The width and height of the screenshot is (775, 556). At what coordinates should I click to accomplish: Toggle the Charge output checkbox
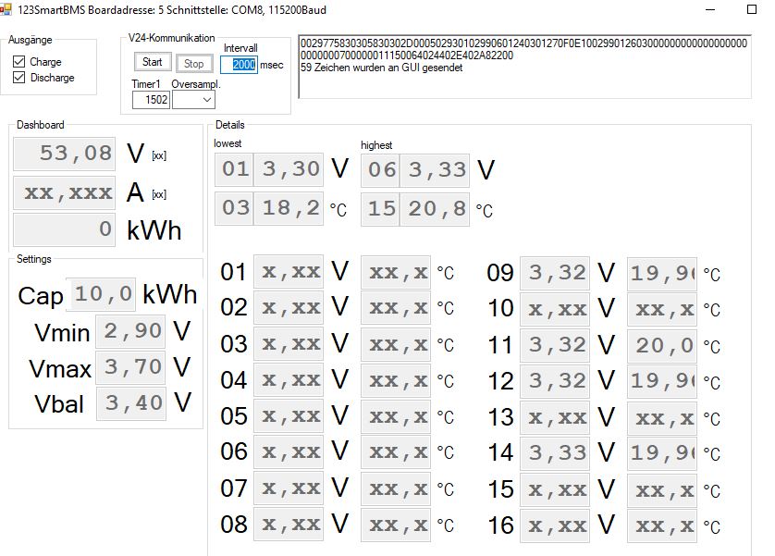(x=19, y=62)
